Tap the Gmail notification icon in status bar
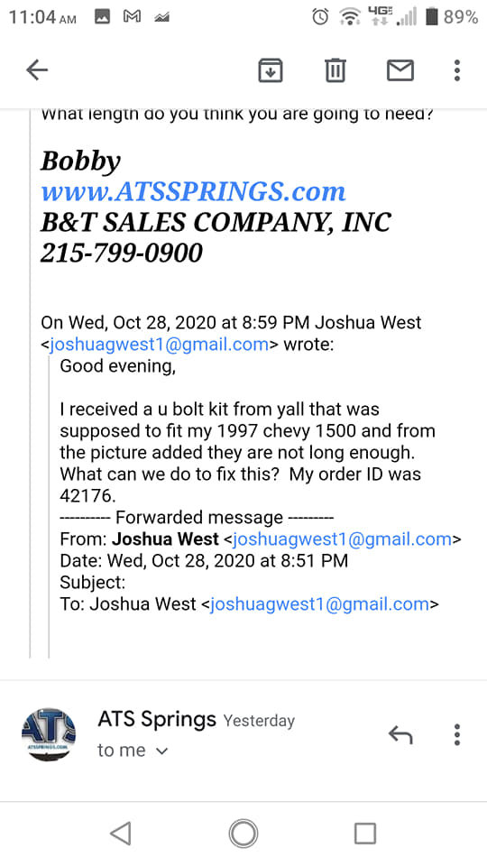 tap(132, 17)
